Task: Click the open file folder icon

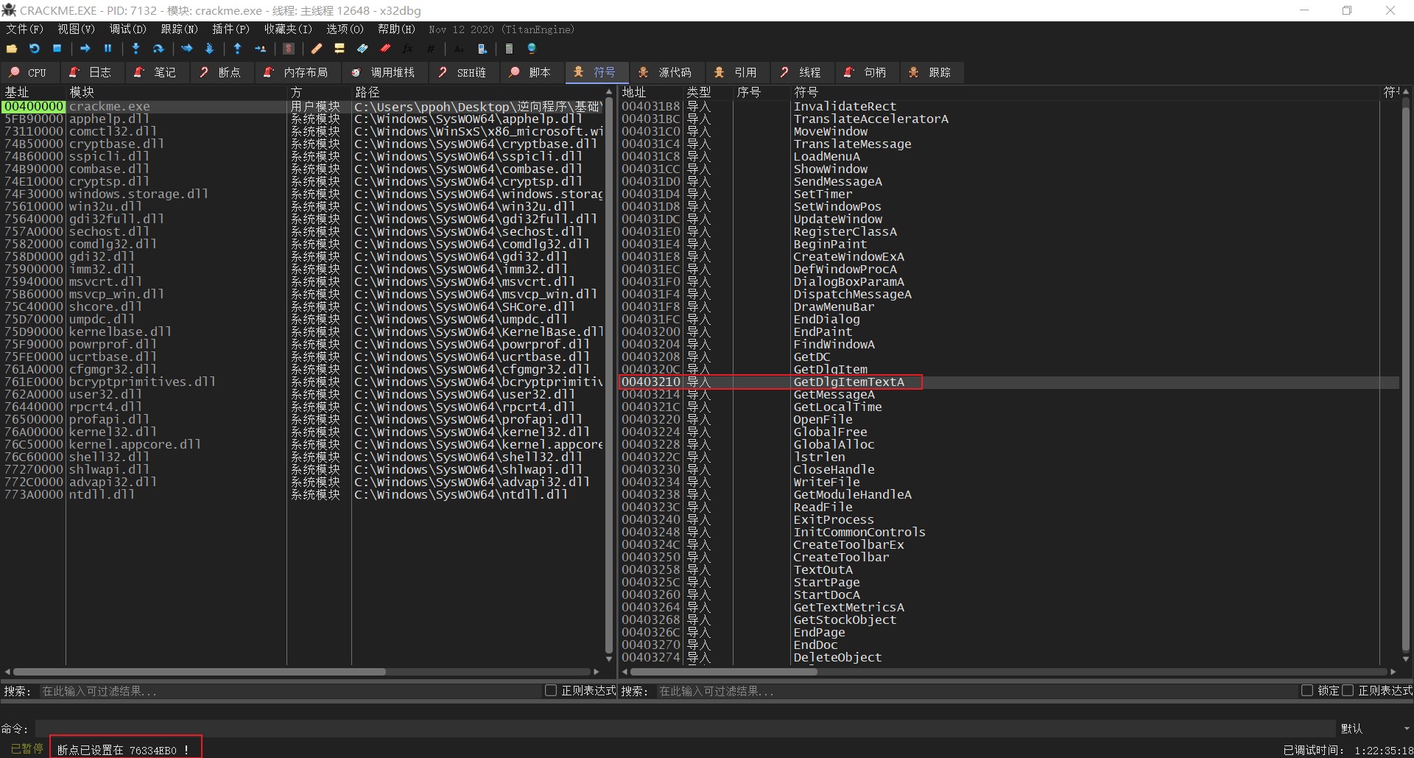Action: pyautogui.click(x=12, y=49)
